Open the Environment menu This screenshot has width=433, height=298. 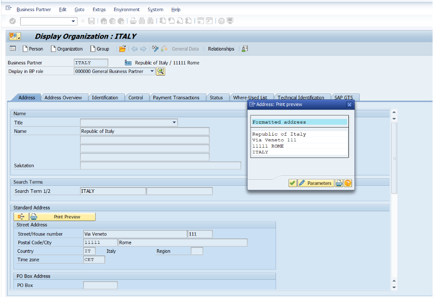click(x=127, y=9)
